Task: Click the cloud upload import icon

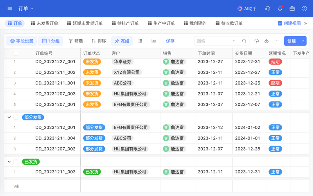Action: [x=257, y=41]
